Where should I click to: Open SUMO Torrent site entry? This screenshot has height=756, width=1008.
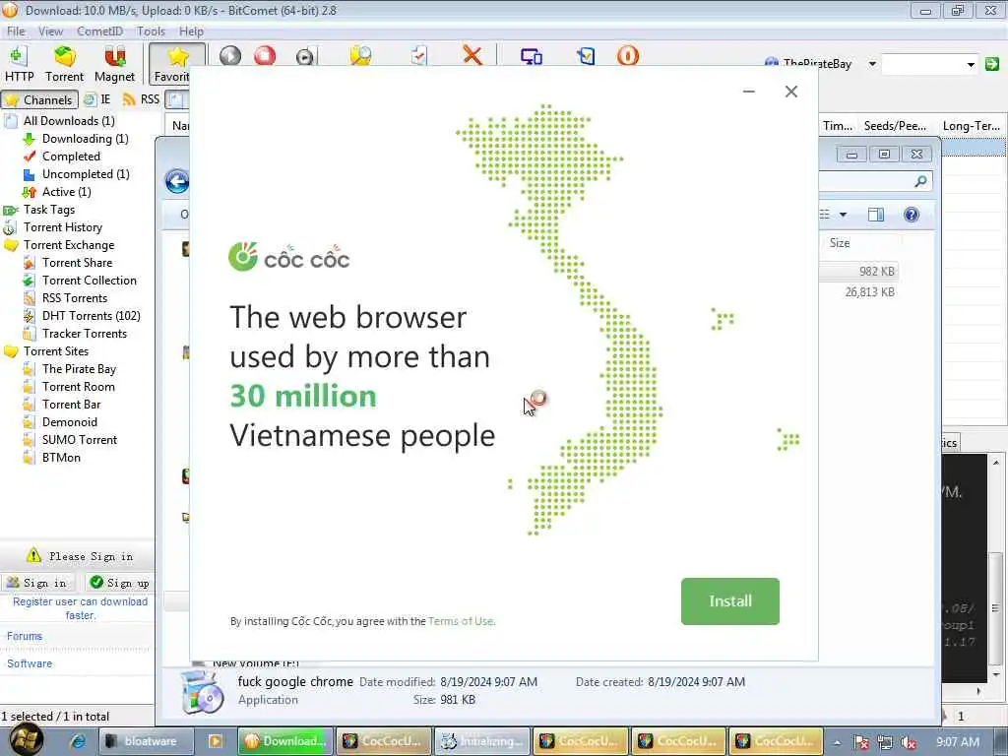coord(80,440)
